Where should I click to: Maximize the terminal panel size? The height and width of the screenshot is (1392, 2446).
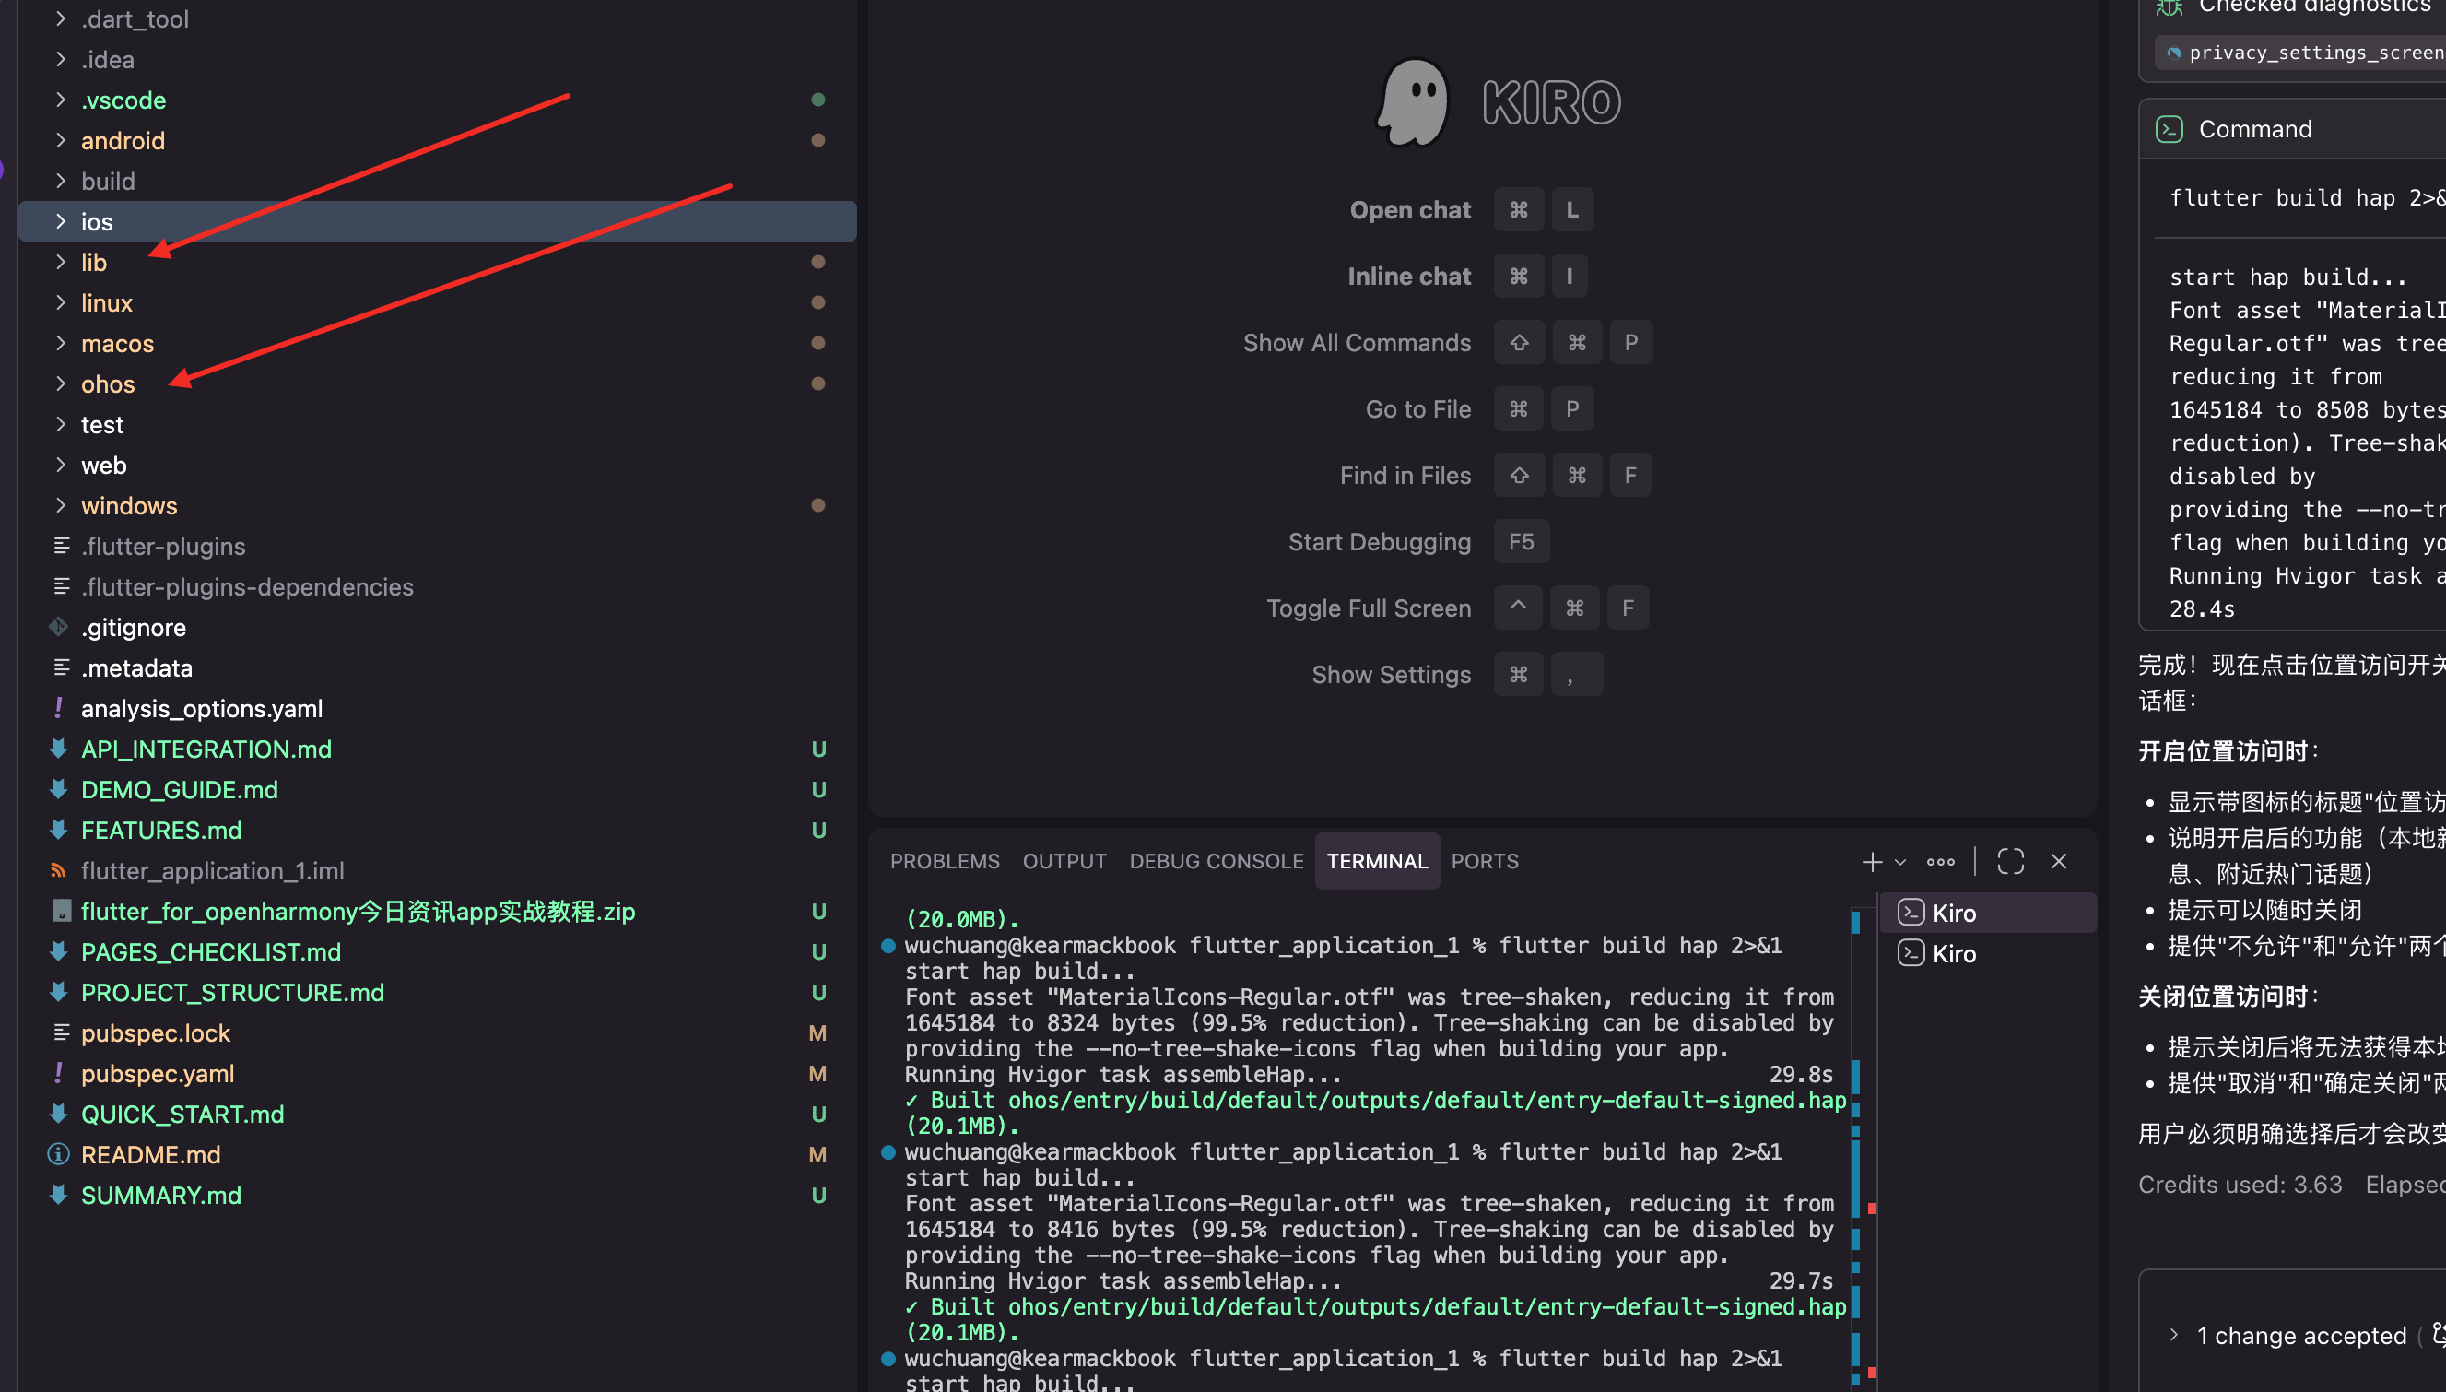(2010, 861)
